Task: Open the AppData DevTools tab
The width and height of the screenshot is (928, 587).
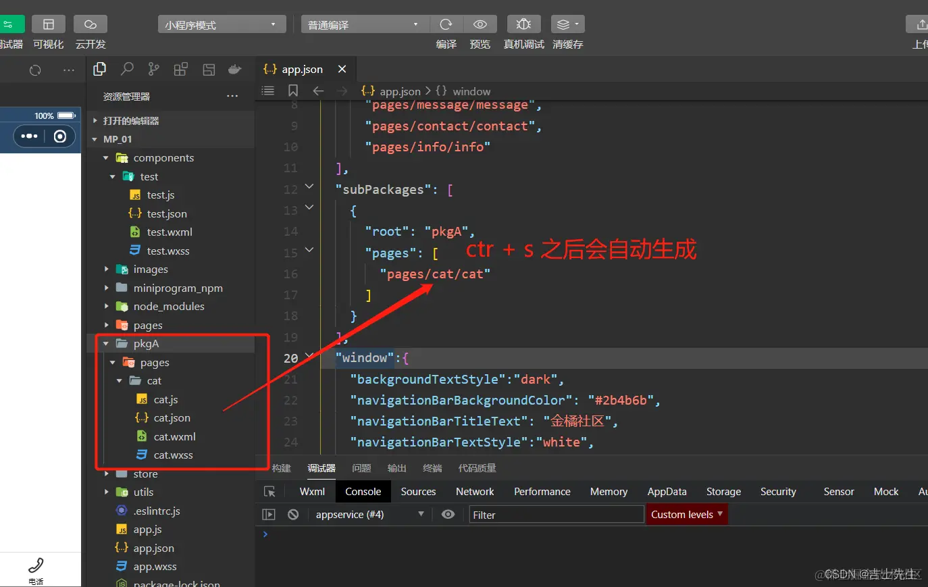Action: pyautogui.click(x=667, y=492)
